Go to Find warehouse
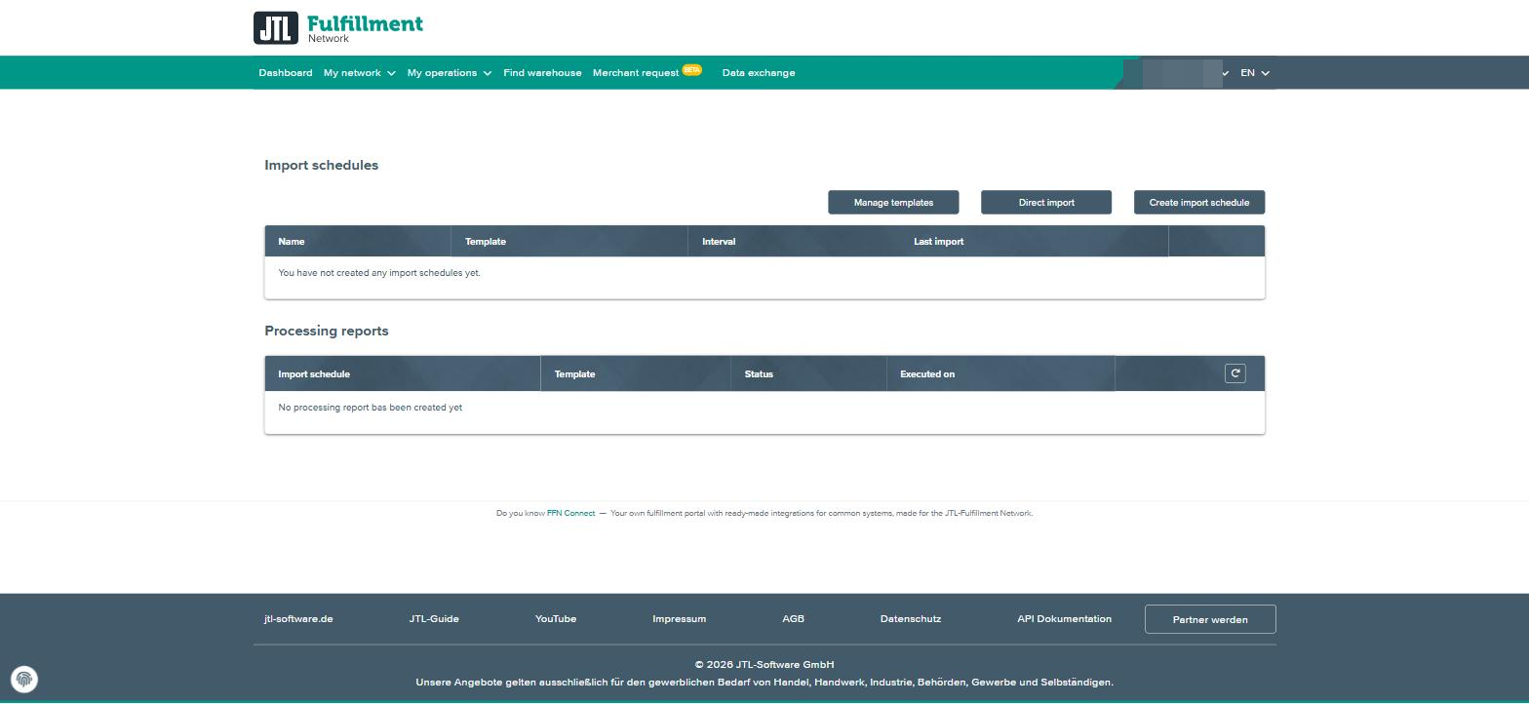This screenshot has width=1529, height=704. click(542, 73)
